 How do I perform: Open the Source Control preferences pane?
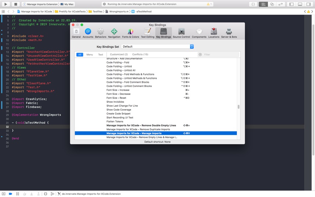(x=181, y=33)
